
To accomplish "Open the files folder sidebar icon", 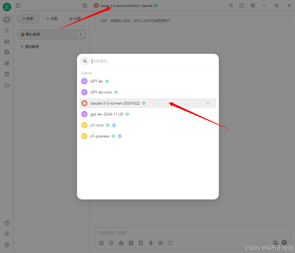I will tap(7, 85).
